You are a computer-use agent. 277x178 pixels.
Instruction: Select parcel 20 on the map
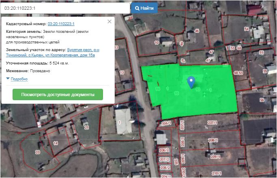tap(38, 152)
